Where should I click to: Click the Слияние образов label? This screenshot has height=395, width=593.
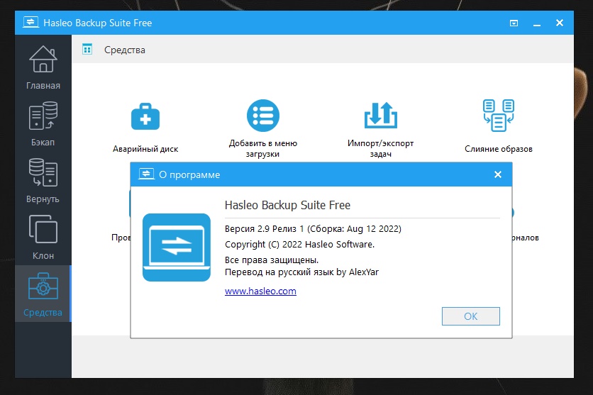[499, 149]
